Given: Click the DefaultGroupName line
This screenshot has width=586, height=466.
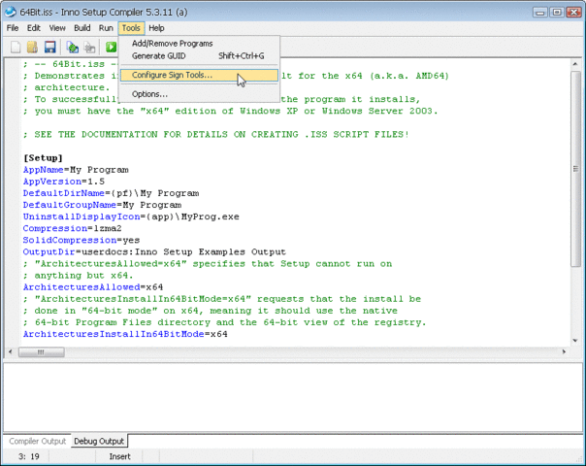Looking at the screenshot, I should [102, 205].
